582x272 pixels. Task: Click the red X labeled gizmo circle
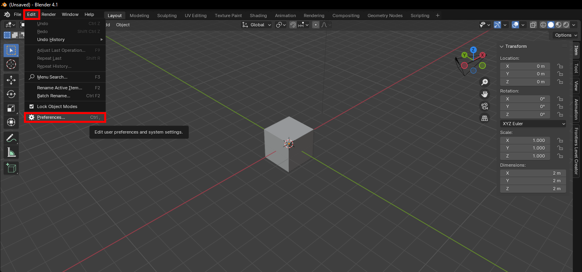tap(483, 55)
